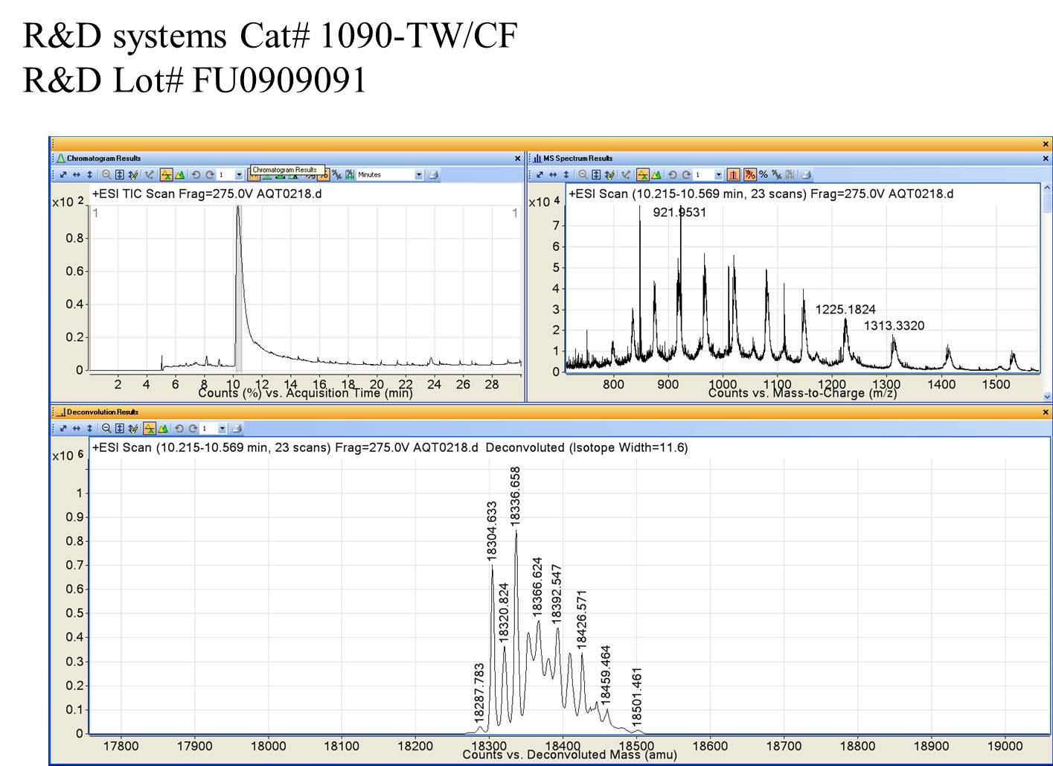Click the zoom out icon in Deconvolution toolbar
1053x766 pixels.
click(106, 429)
